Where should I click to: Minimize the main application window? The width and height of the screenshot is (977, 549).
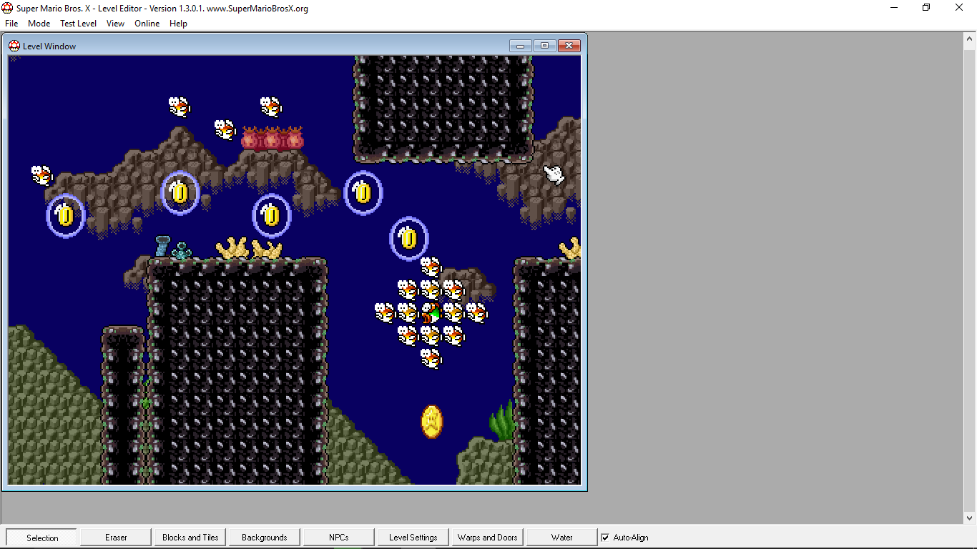coord(894,8)
